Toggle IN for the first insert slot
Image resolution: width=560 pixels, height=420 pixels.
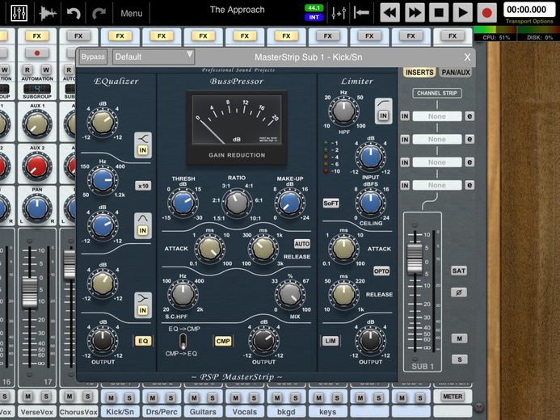click(405, 116)
